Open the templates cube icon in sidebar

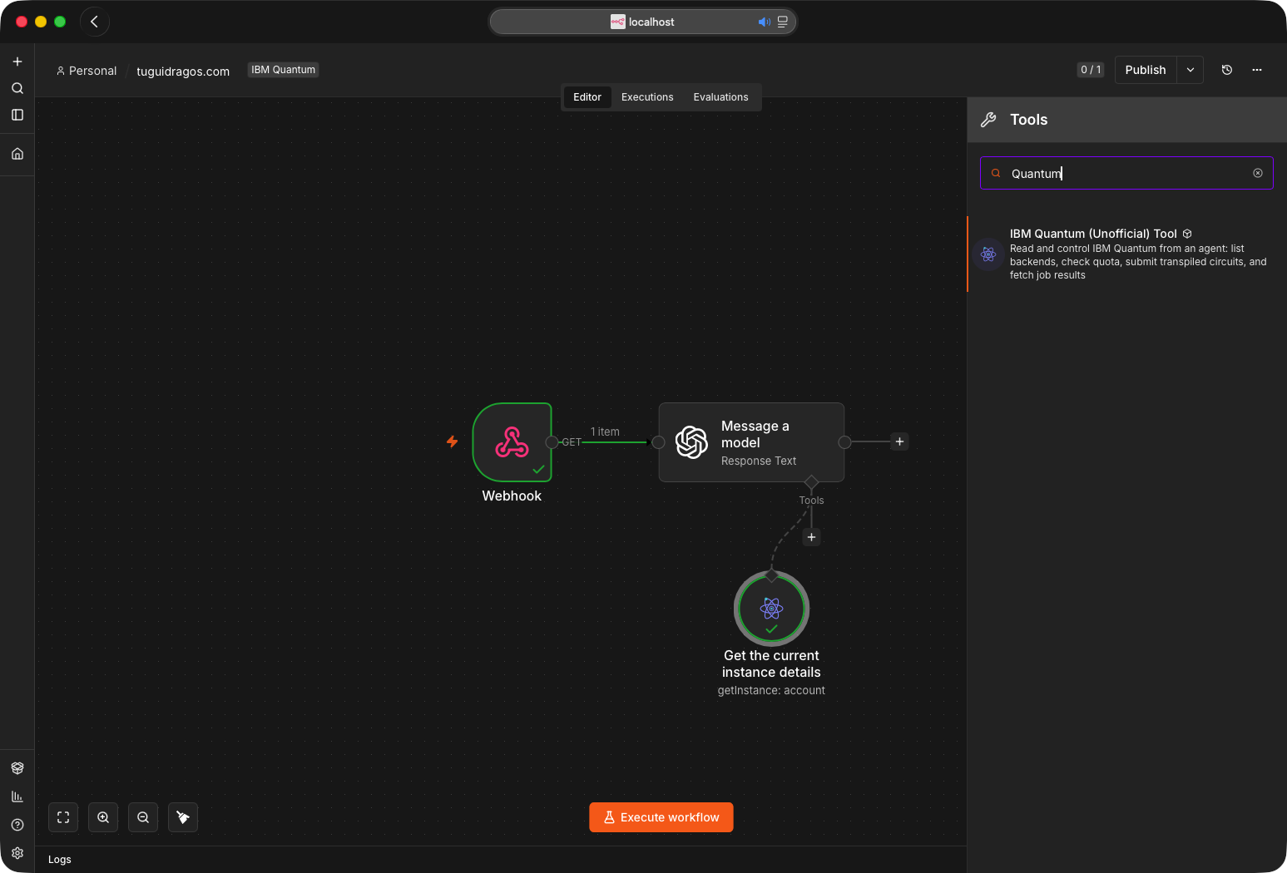(17, 768)
